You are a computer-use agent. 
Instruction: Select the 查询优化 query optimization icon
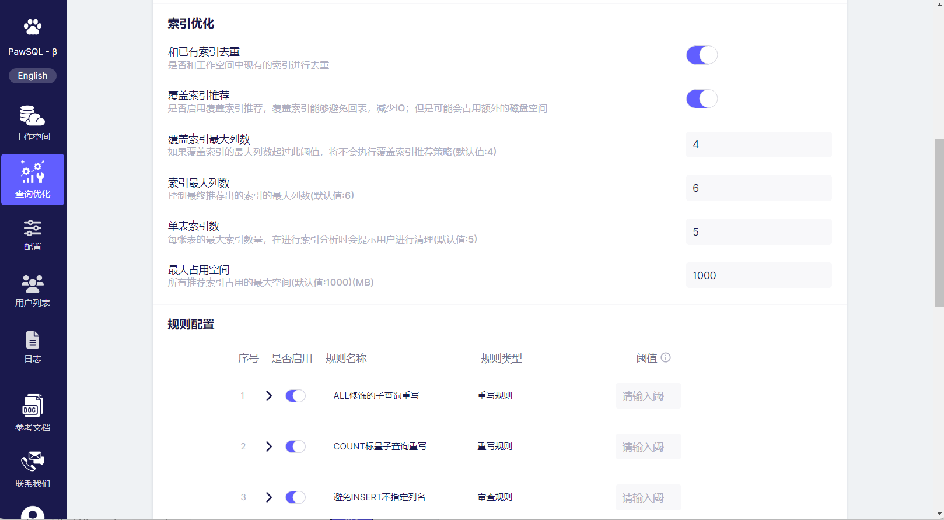(33, 173)
